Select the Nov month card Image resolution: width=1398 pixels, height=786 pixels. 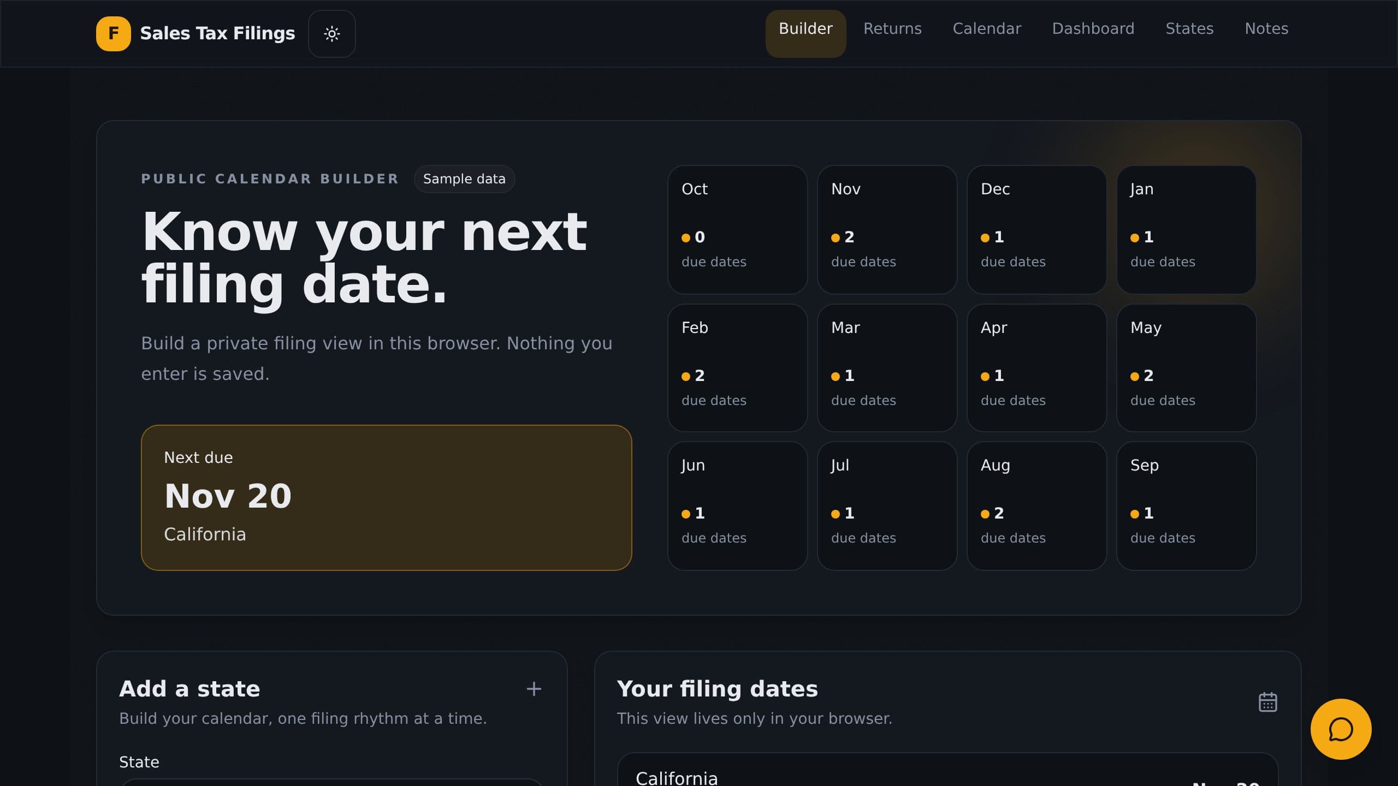887,230
